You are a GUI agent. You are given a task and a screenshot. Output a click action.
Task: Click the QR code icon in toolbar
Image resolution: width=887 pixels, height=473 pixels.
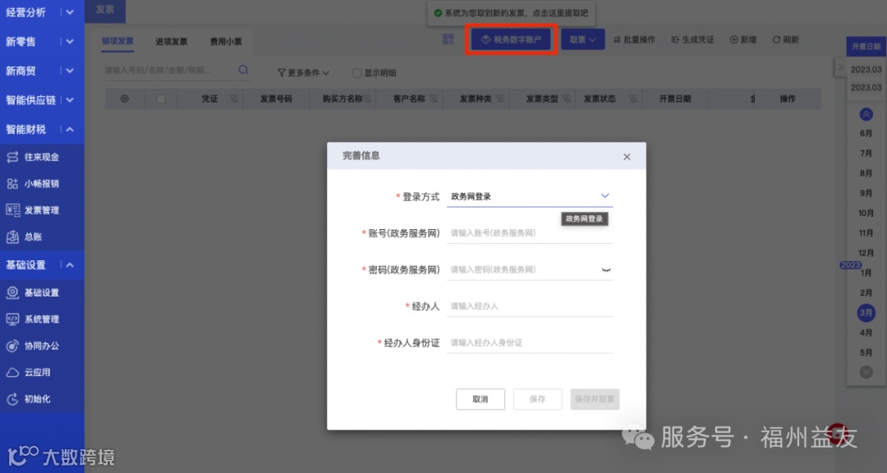(448, 39)
